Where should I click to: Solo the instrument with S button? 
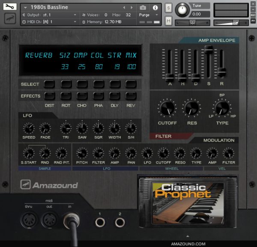tap(168, 8)
